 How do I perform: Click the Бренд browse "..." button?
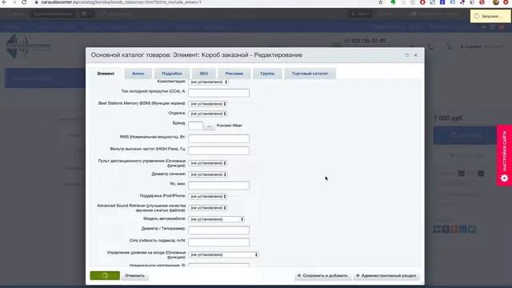pos(210,126)
